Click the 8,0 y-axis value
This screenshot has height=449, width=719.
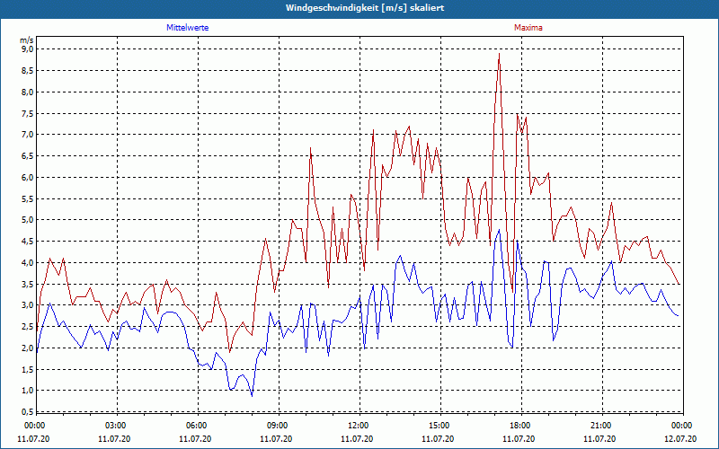[x=28, y=92]
